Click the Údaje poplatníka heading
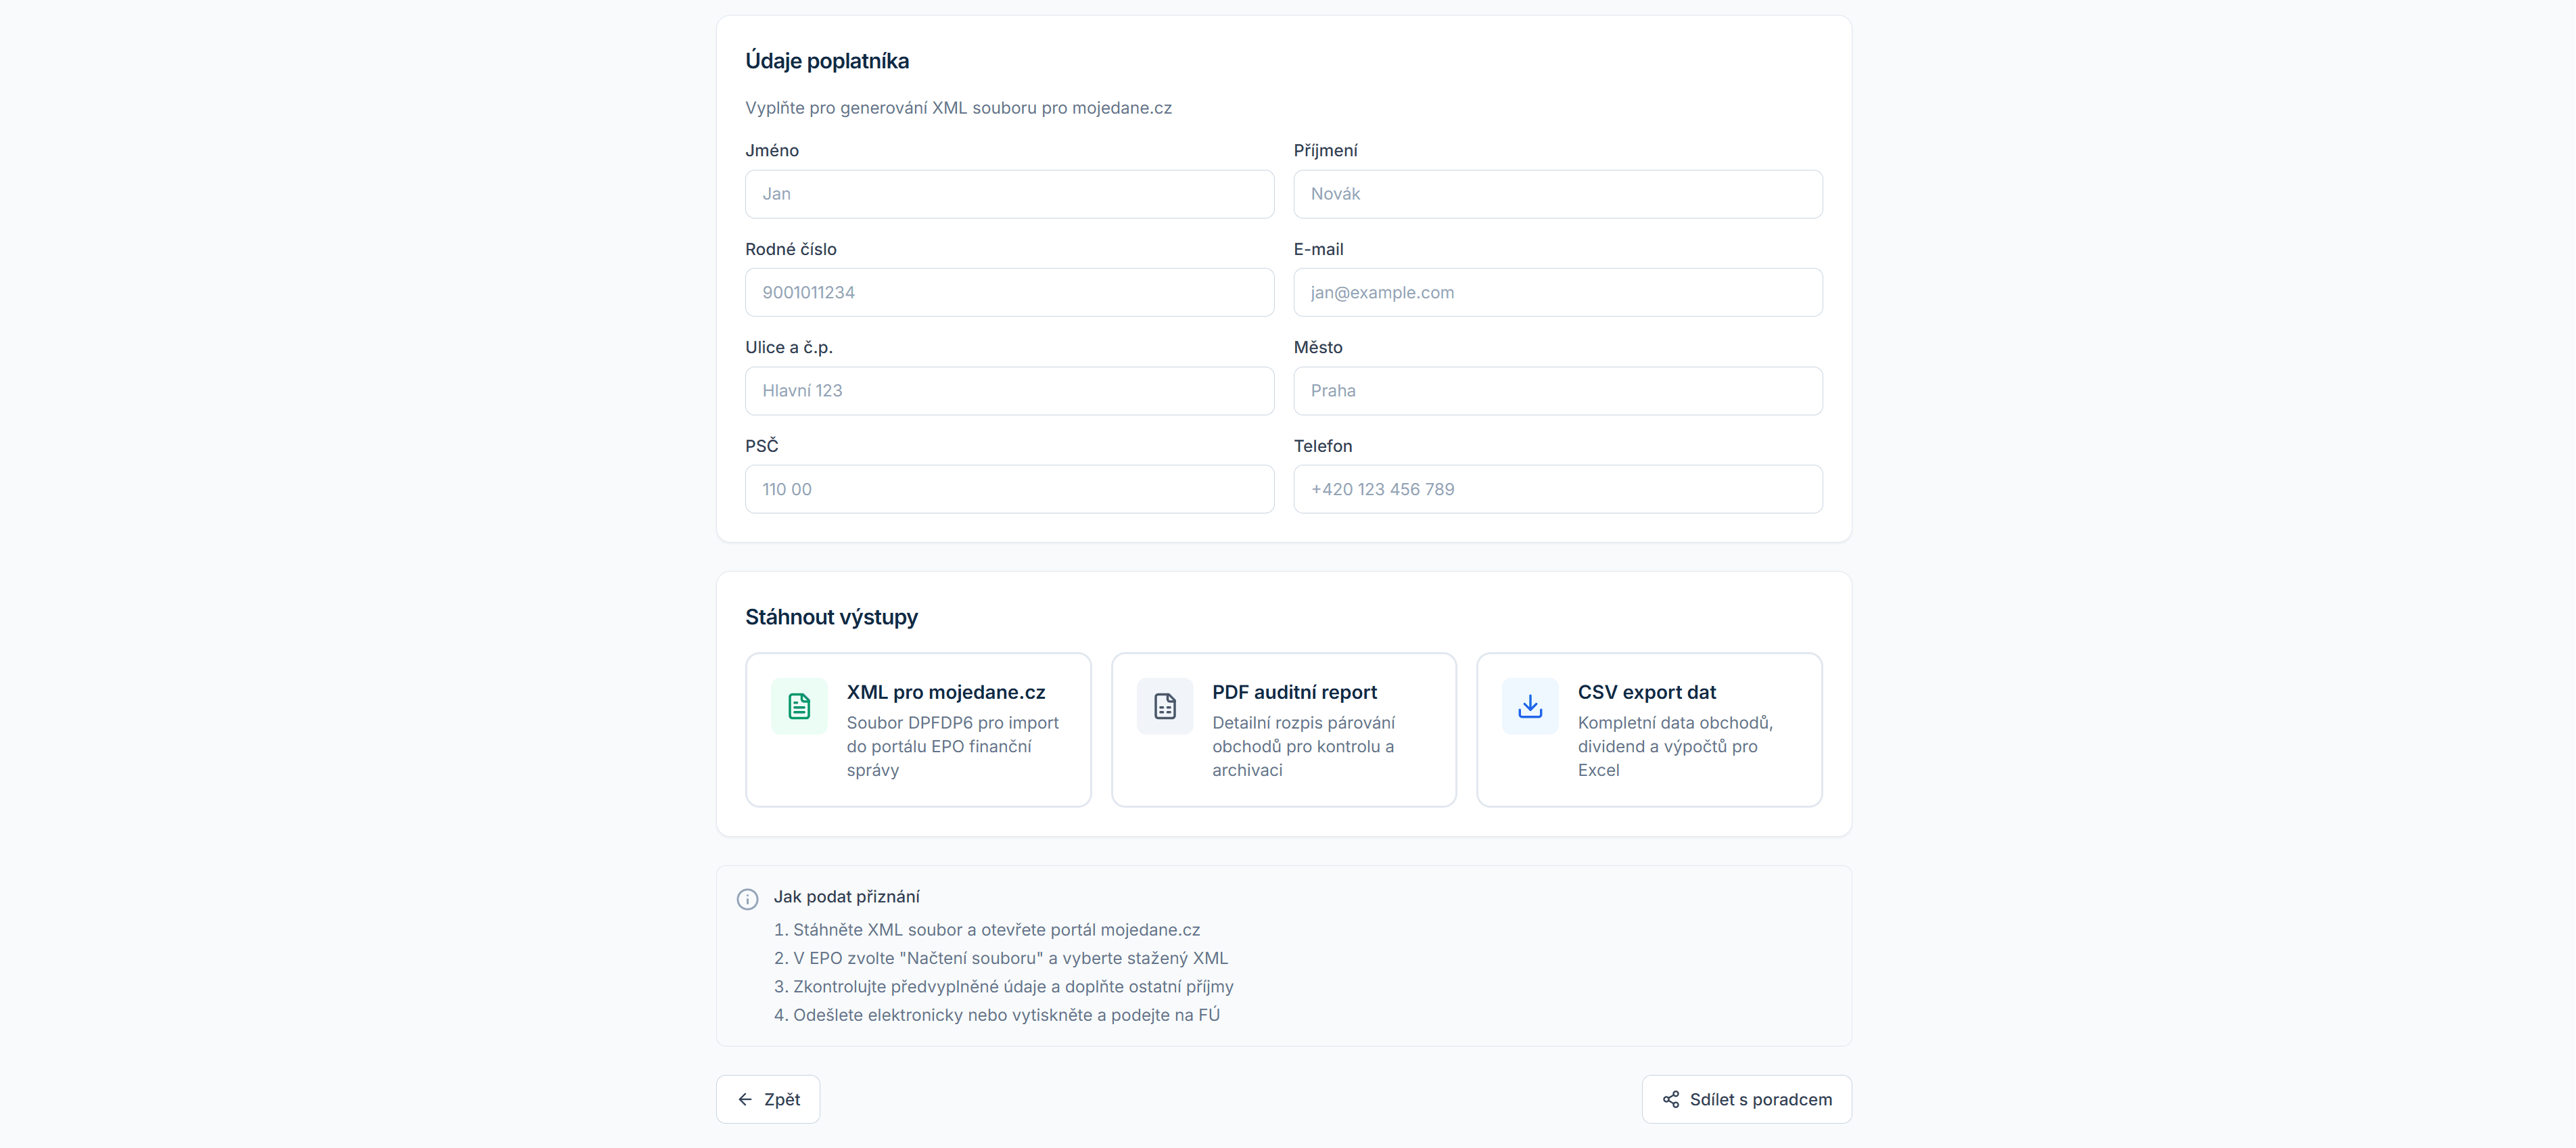2576x1148 pixels. [827, 61]
